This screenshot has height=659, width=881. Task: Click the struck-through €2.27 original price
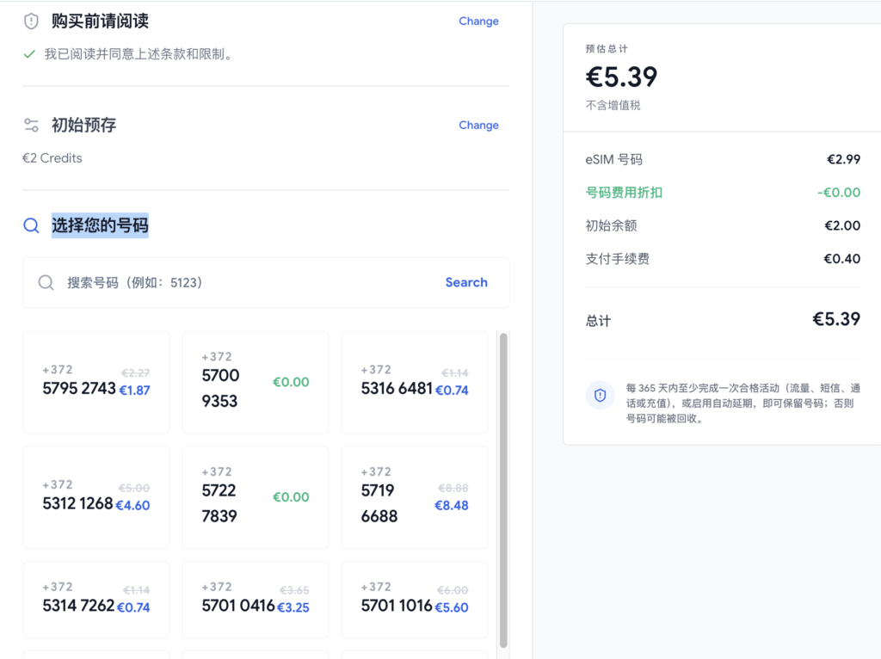coord(135,373)
